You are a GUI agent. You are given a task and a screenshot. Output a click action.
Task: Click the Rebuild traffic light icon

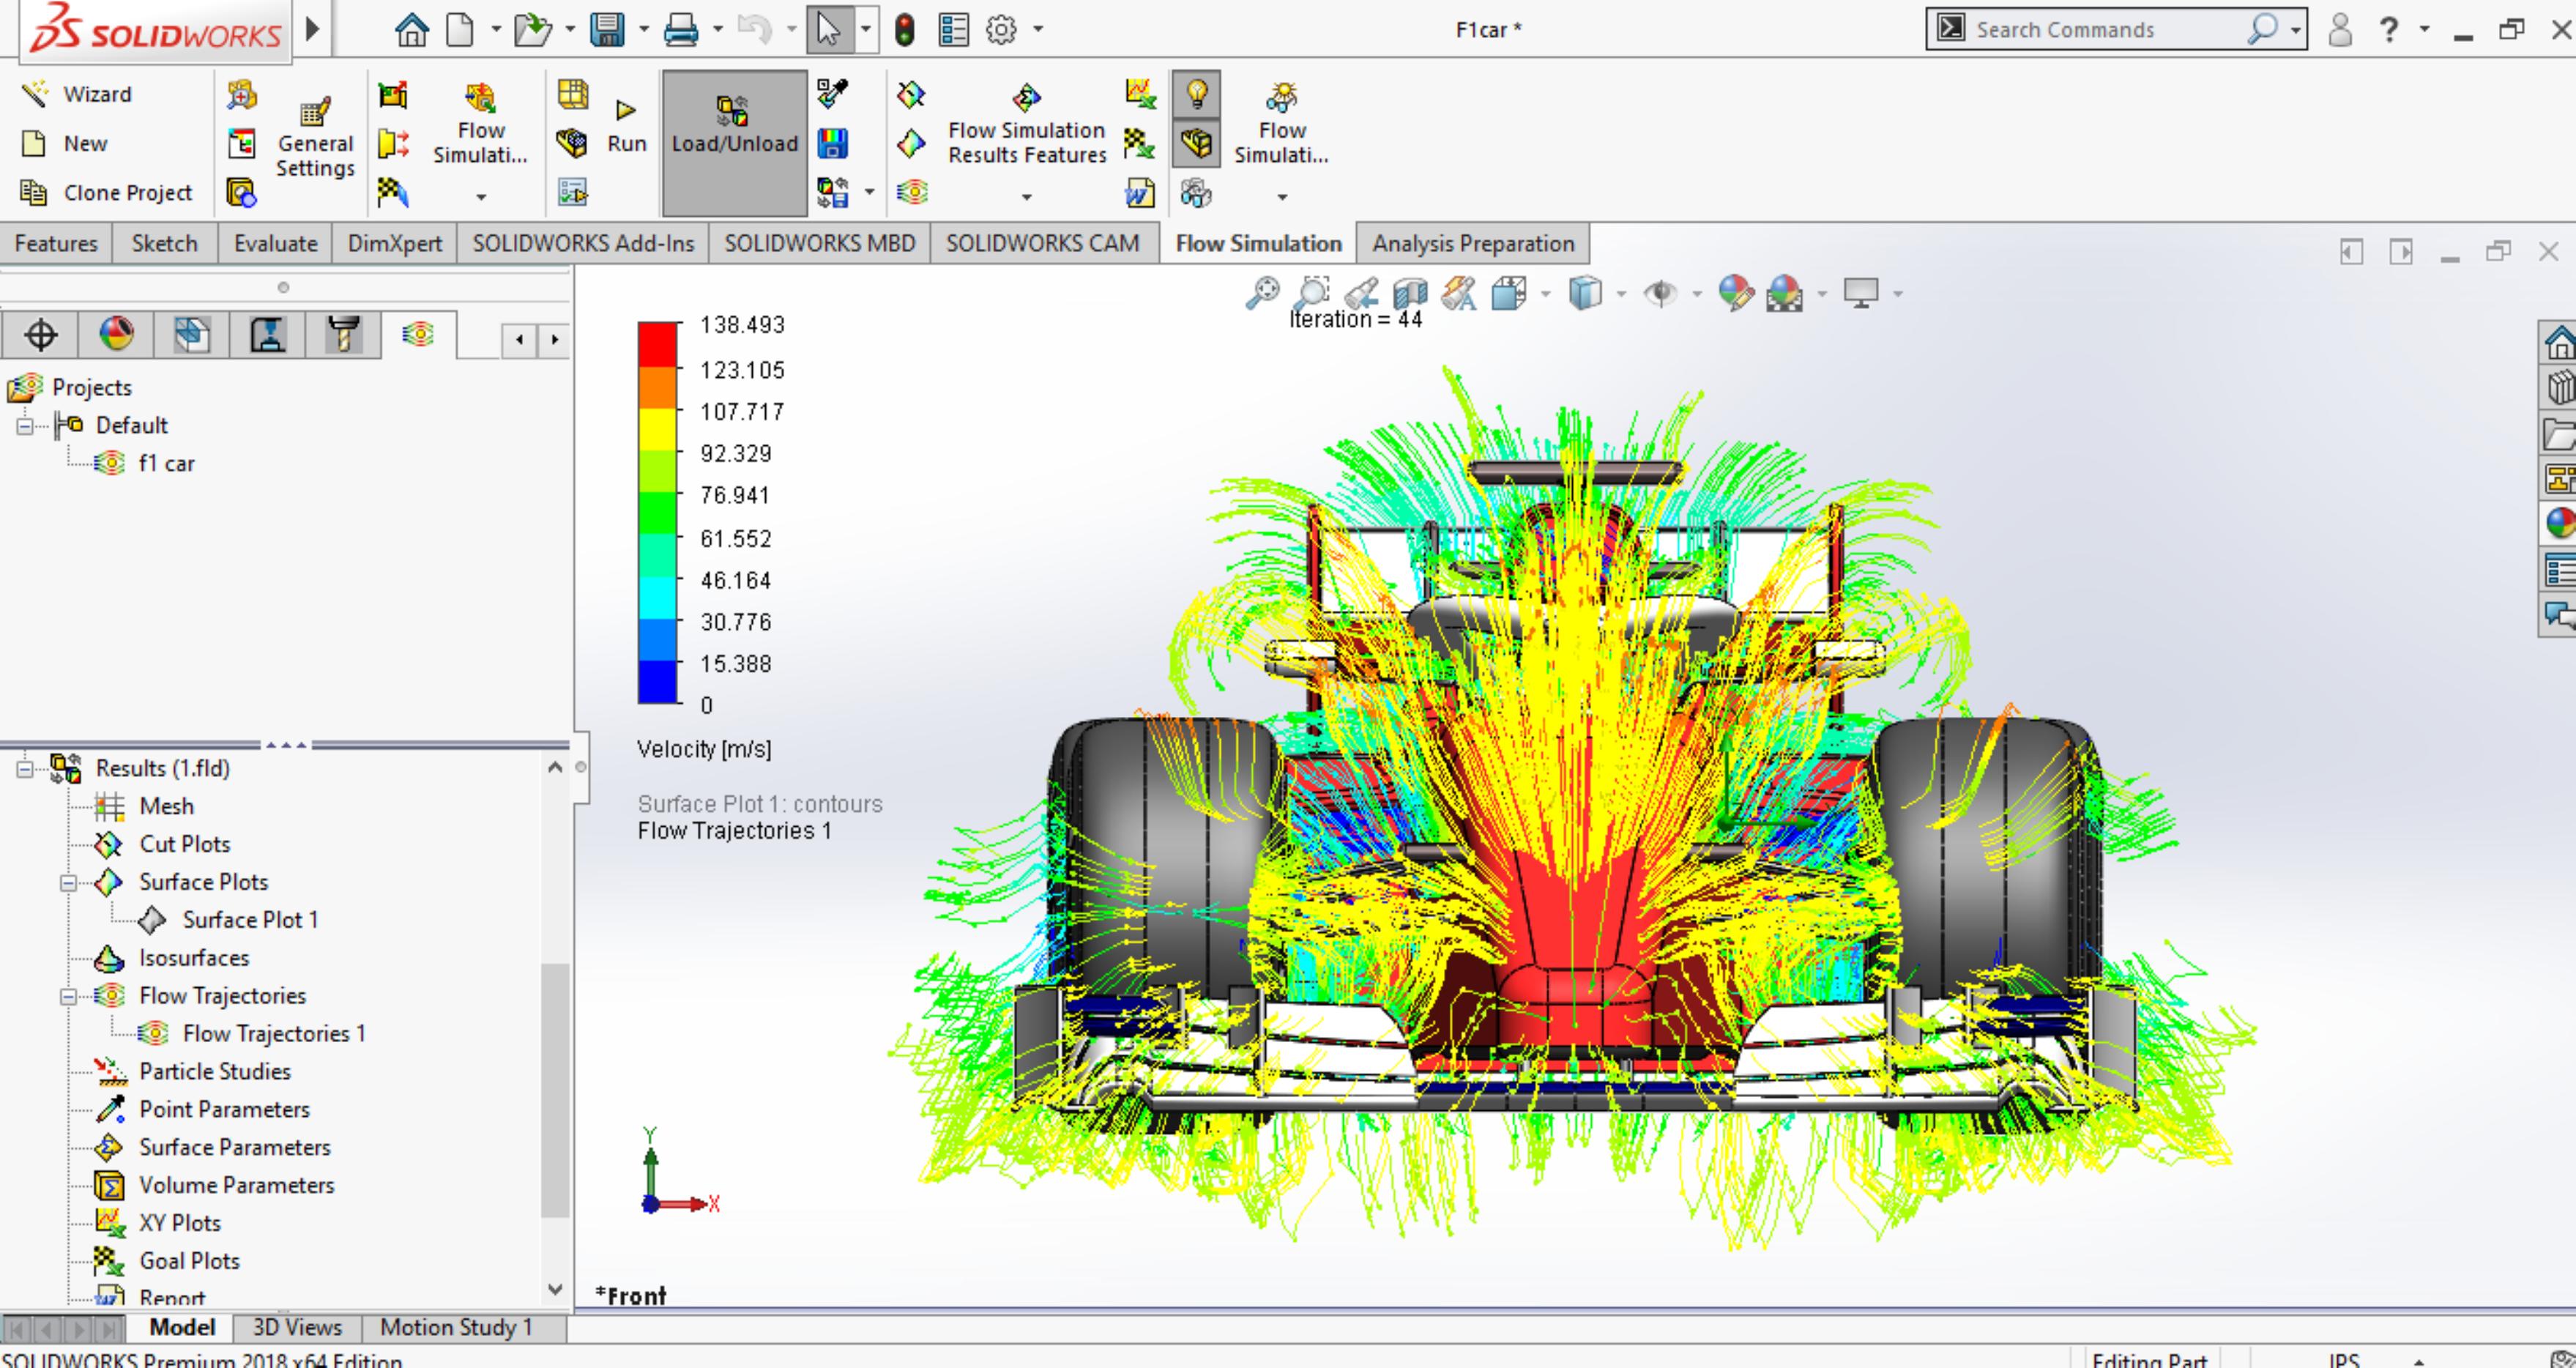click(x=904, y=30)
